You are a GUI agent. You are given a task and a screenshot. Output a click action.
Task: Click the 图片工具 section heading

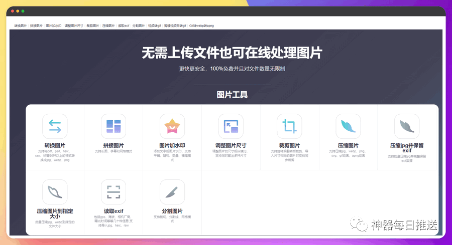pyautogui.click(x=232, y=95)
